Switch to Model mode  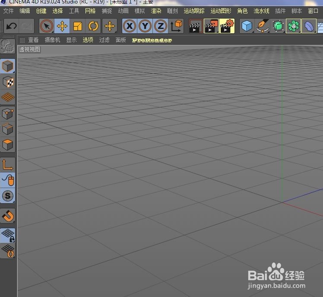(x=8, y=66)
